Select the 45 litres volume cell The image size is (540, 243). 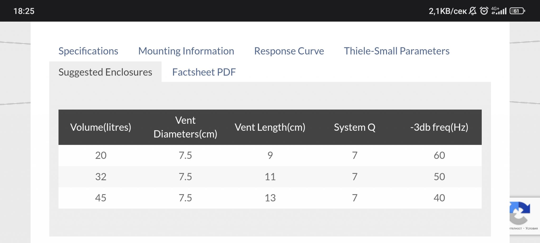[101, 198]
